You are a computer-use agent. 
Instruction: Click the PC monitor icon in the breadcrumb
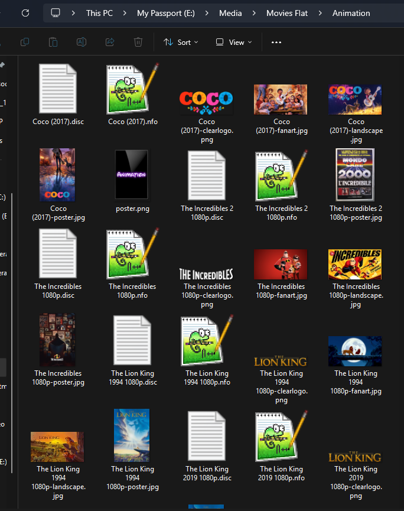click(x=56, y=13)
